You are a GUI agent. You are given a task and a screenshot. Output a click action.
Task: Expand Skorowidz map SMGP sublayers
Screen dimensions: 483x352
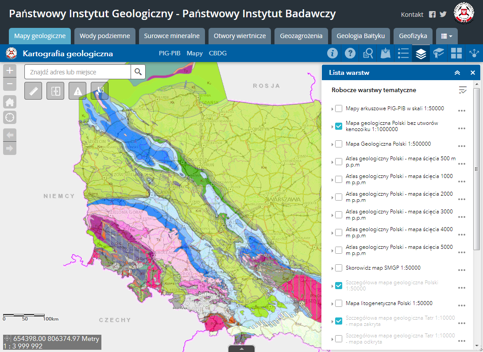(332, 269)
